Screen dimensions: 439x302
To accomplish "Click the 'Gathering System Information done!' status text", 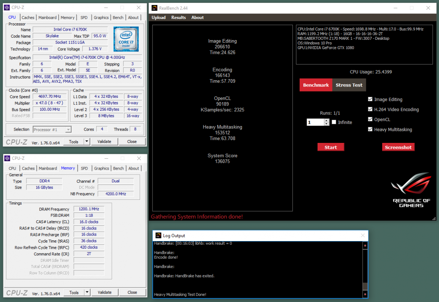I will pos(197,217).
